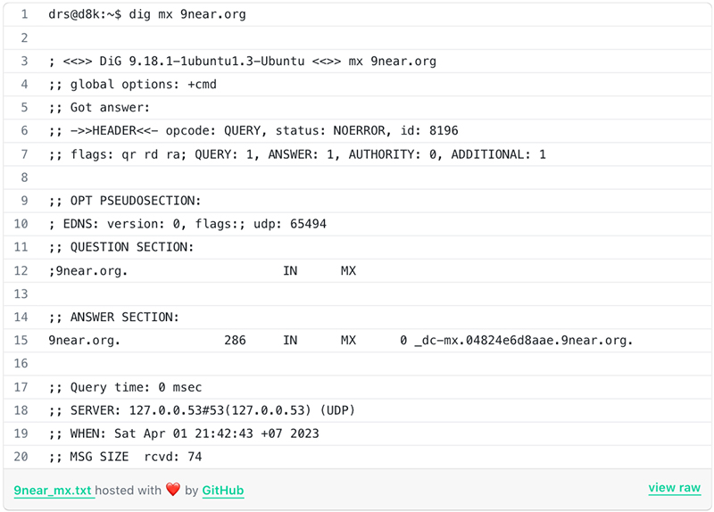Click the 'MSG SIZE rcvd: 74' line
Image resolution: width=714 pixels, height=512 pixels.
point(125,457)
